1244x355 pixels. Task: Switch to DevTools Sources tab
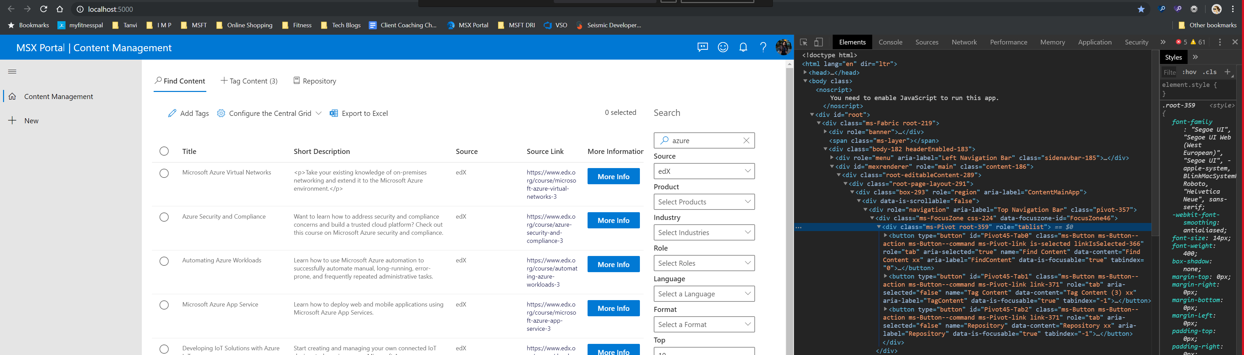[x=927, y=42]
